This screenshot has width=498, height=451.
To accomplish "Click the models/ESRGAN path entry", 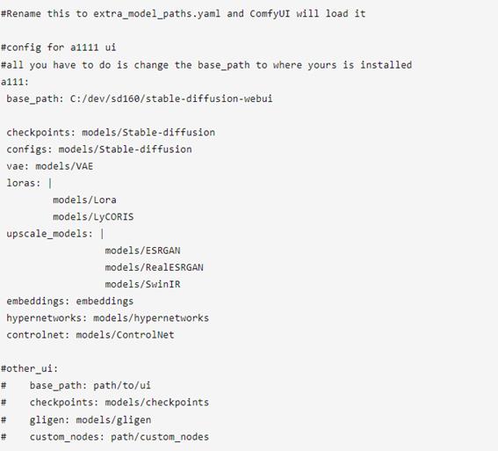I will pos(142,251).
